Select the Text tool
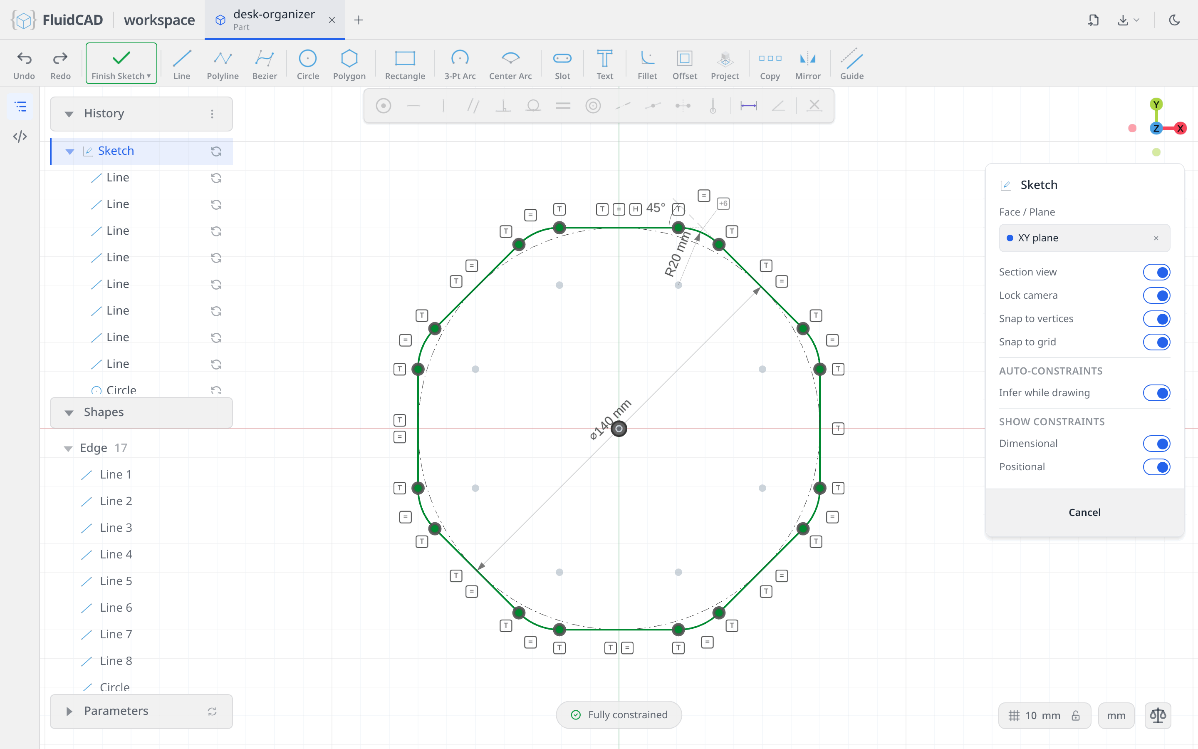The image size is (1198, 749). (604, 64)
